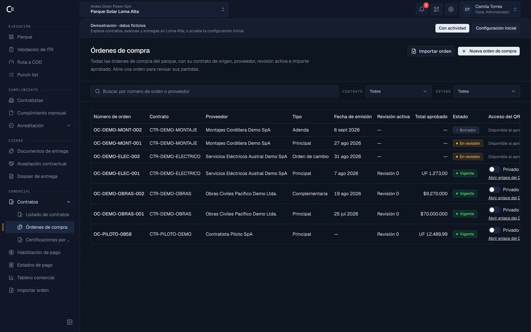
Task: Click the Estados de pago icon
Action: tap(11, 265)
